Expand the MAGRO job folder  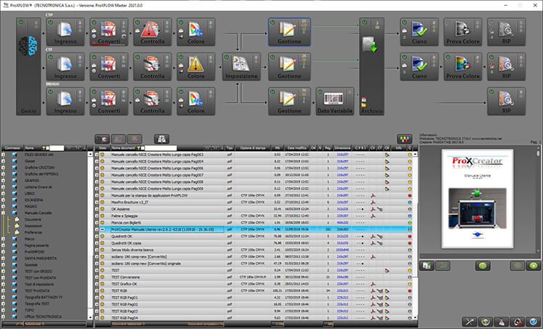3,207
